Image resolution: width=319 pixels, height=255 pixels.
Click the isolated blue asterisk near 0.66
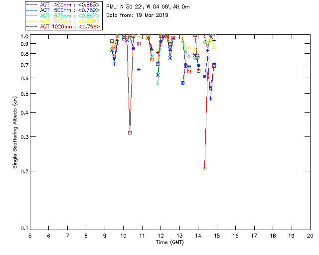(x=139, y=70)
